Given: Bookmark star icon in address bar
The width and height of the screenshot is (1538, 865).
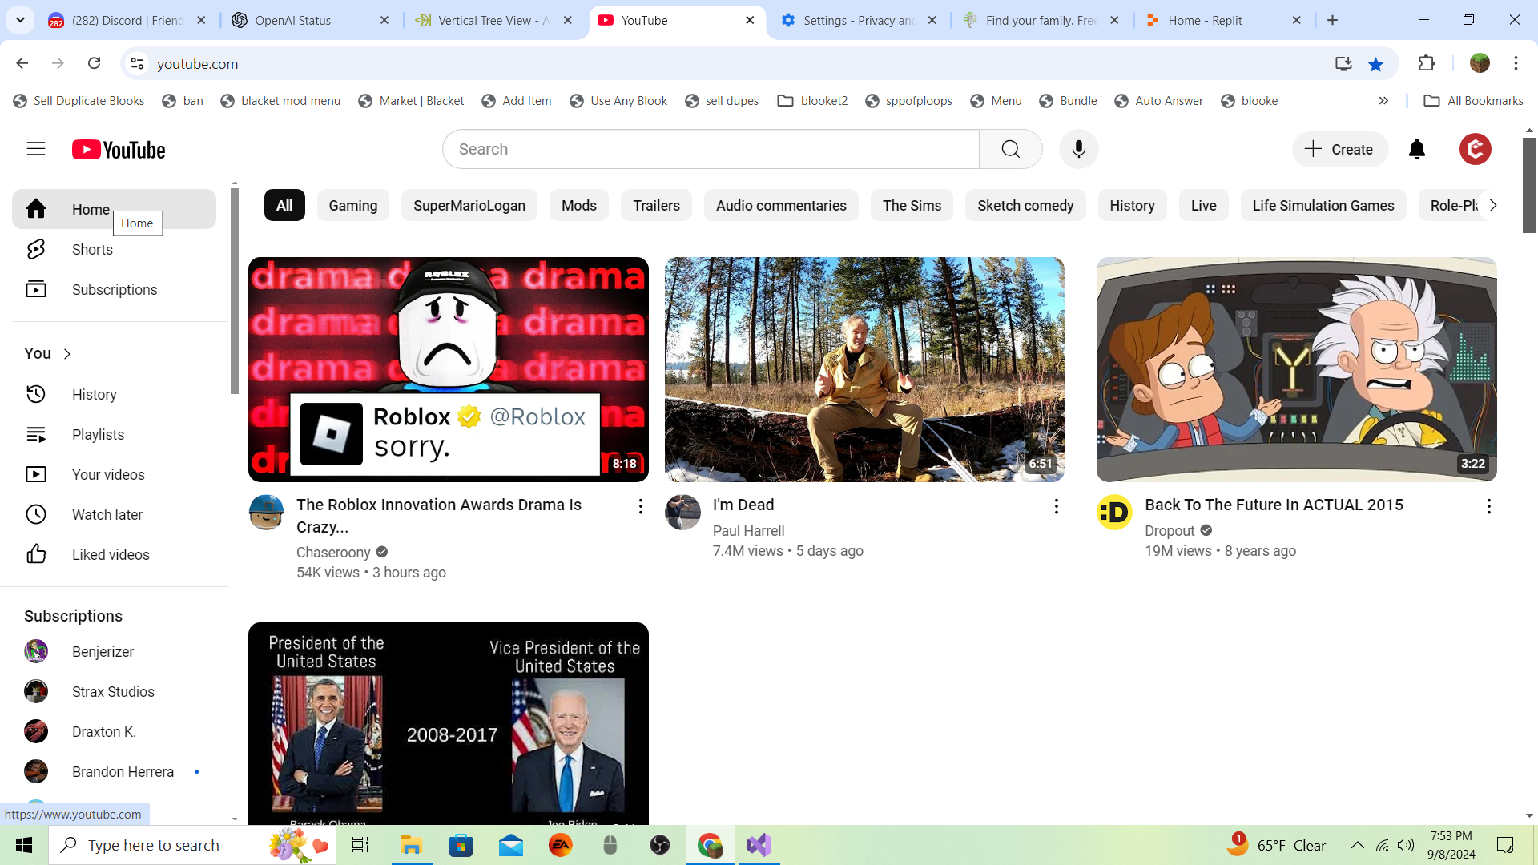Looking at the screenshot, I should tap(1375, 64).
